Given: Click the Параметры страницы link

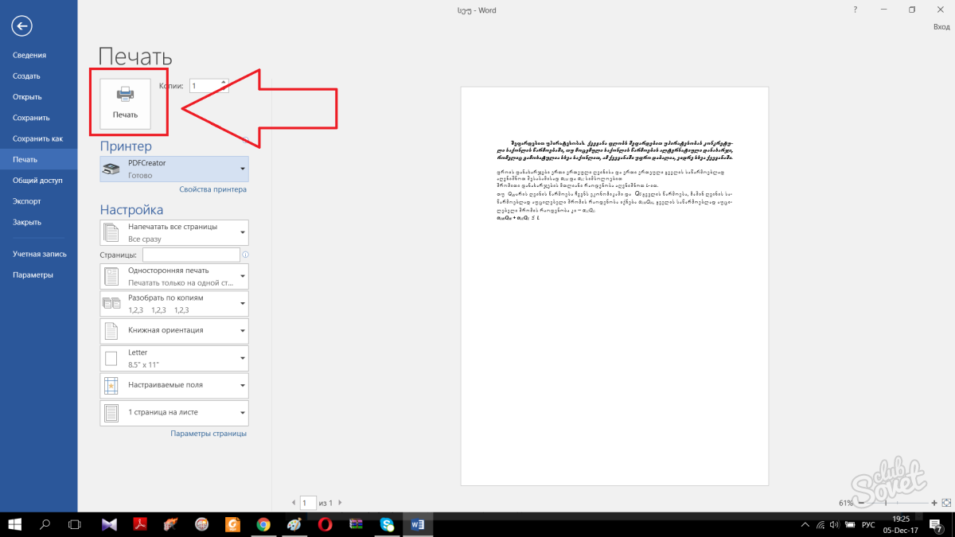Looking at the screenshot, I should point(209,434).
